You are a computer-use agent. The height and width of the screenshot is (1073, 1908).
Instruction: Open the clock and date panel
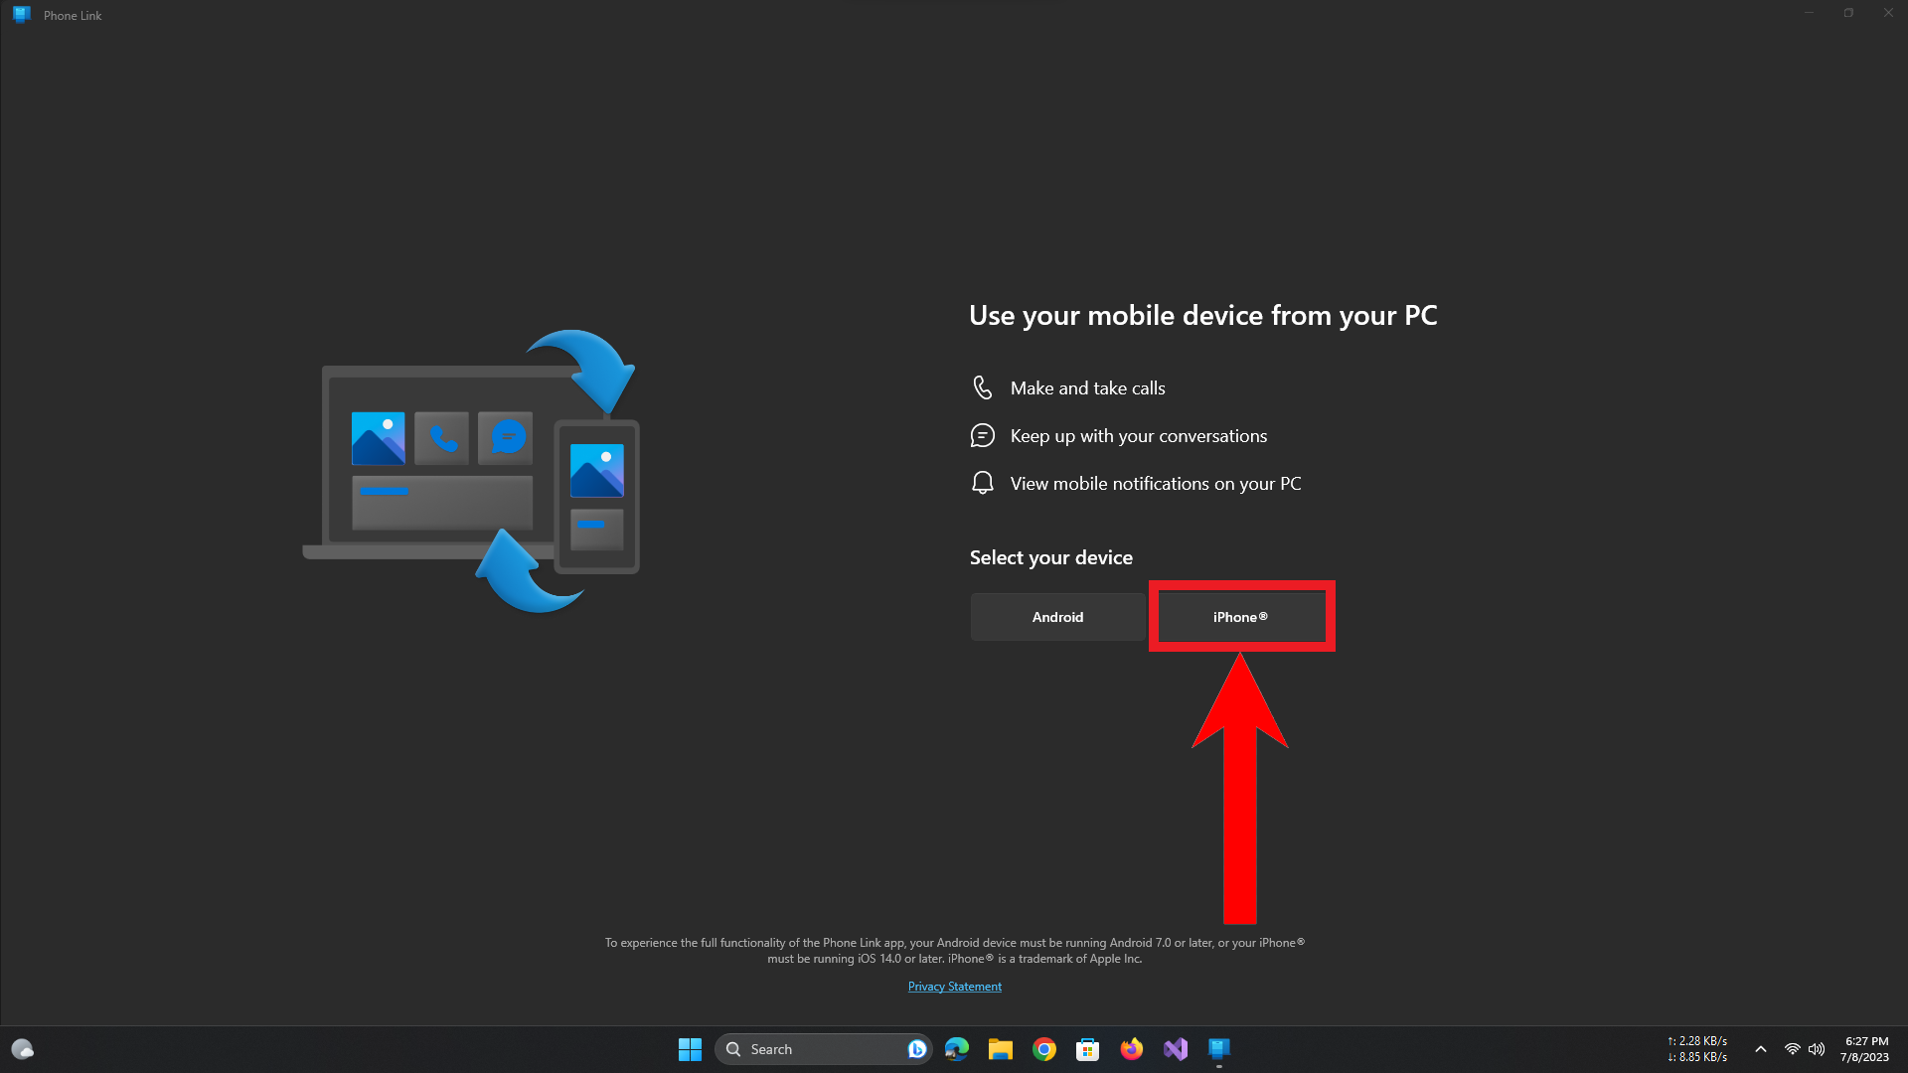(x=1865, y=1049)
